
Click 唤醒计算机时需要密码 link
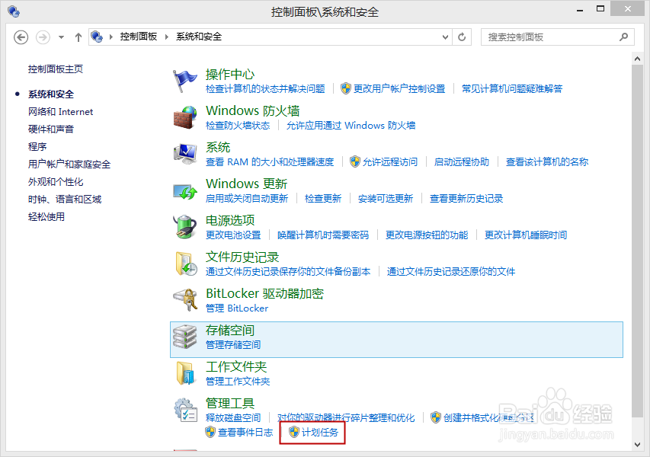323,235
